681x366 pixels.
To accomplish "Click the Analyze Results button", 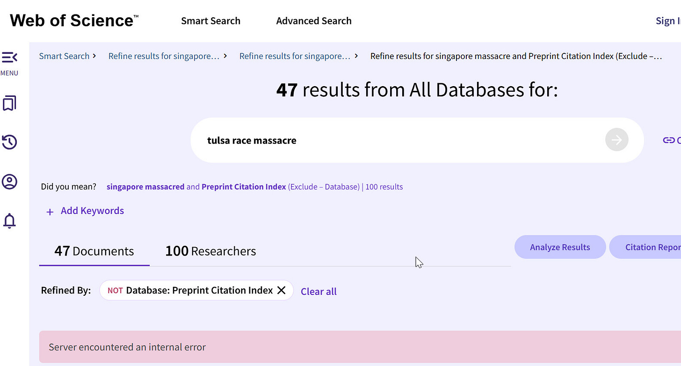I will [560, 247].
